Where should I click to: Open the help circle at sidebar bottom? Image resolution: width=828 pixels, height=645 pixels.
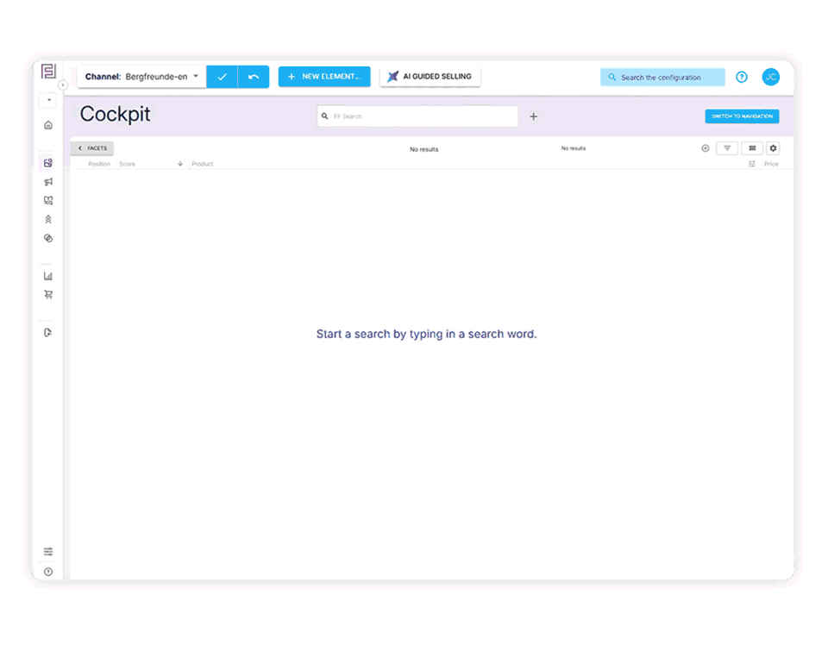(48, 572)
